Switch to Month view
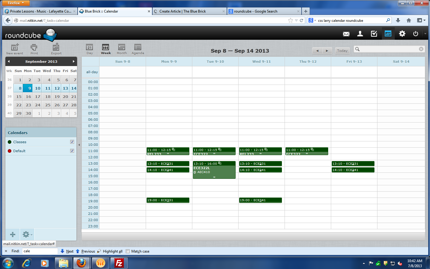 click(122, 49)
